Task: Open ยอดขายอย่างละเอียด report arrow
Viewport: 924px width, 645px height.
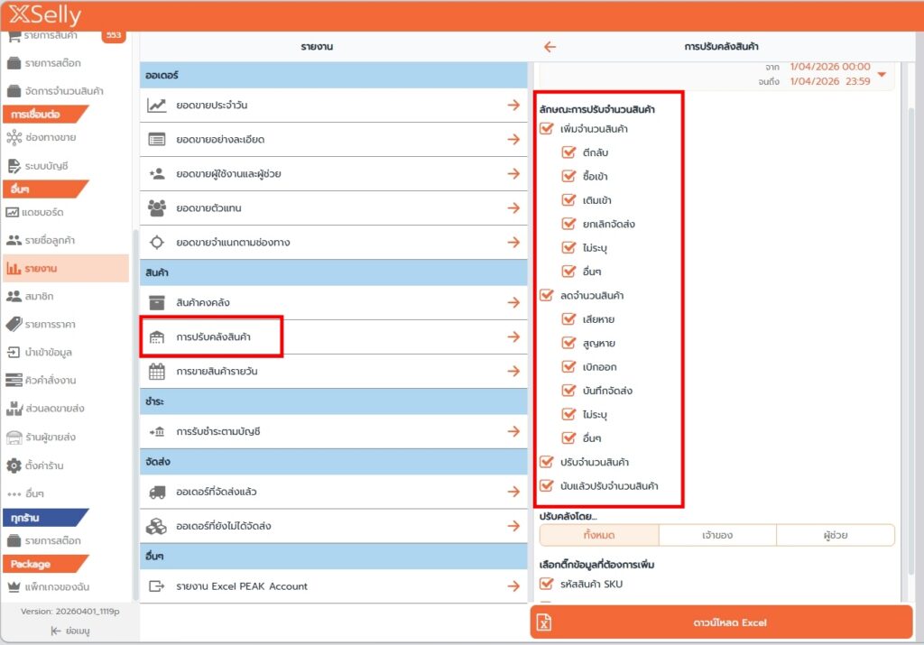Action: 513,140
